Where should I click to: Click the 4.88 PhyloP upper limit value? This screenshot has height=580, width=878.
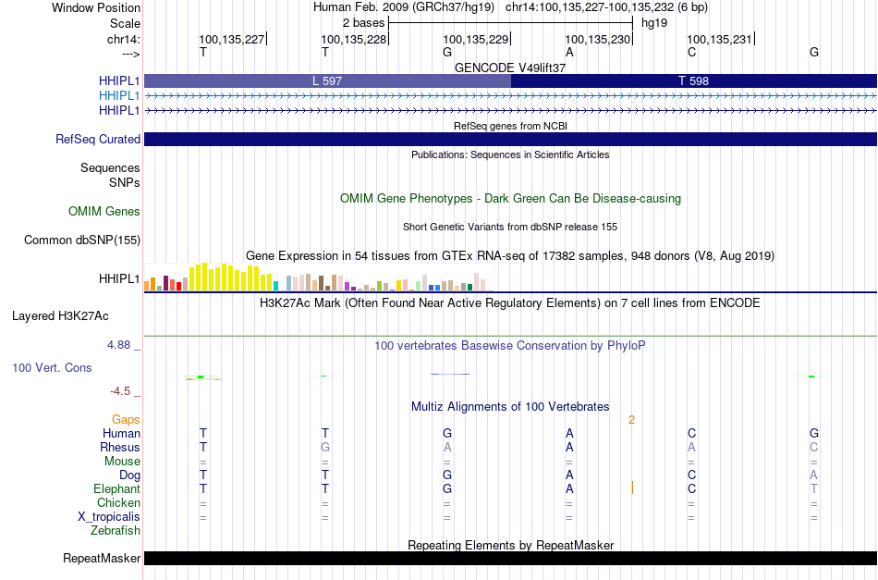point(118,345)
